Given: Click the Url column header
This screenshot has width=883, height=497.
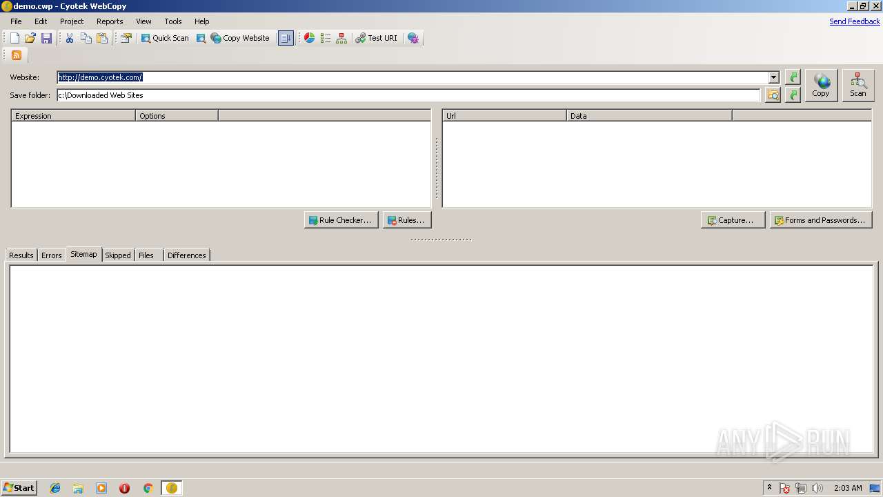Looking at the screenshot, I should coord(504,116).
